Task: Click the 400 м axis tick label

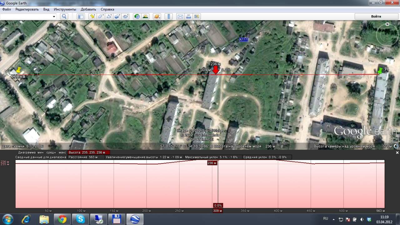Action: [278, 211]
